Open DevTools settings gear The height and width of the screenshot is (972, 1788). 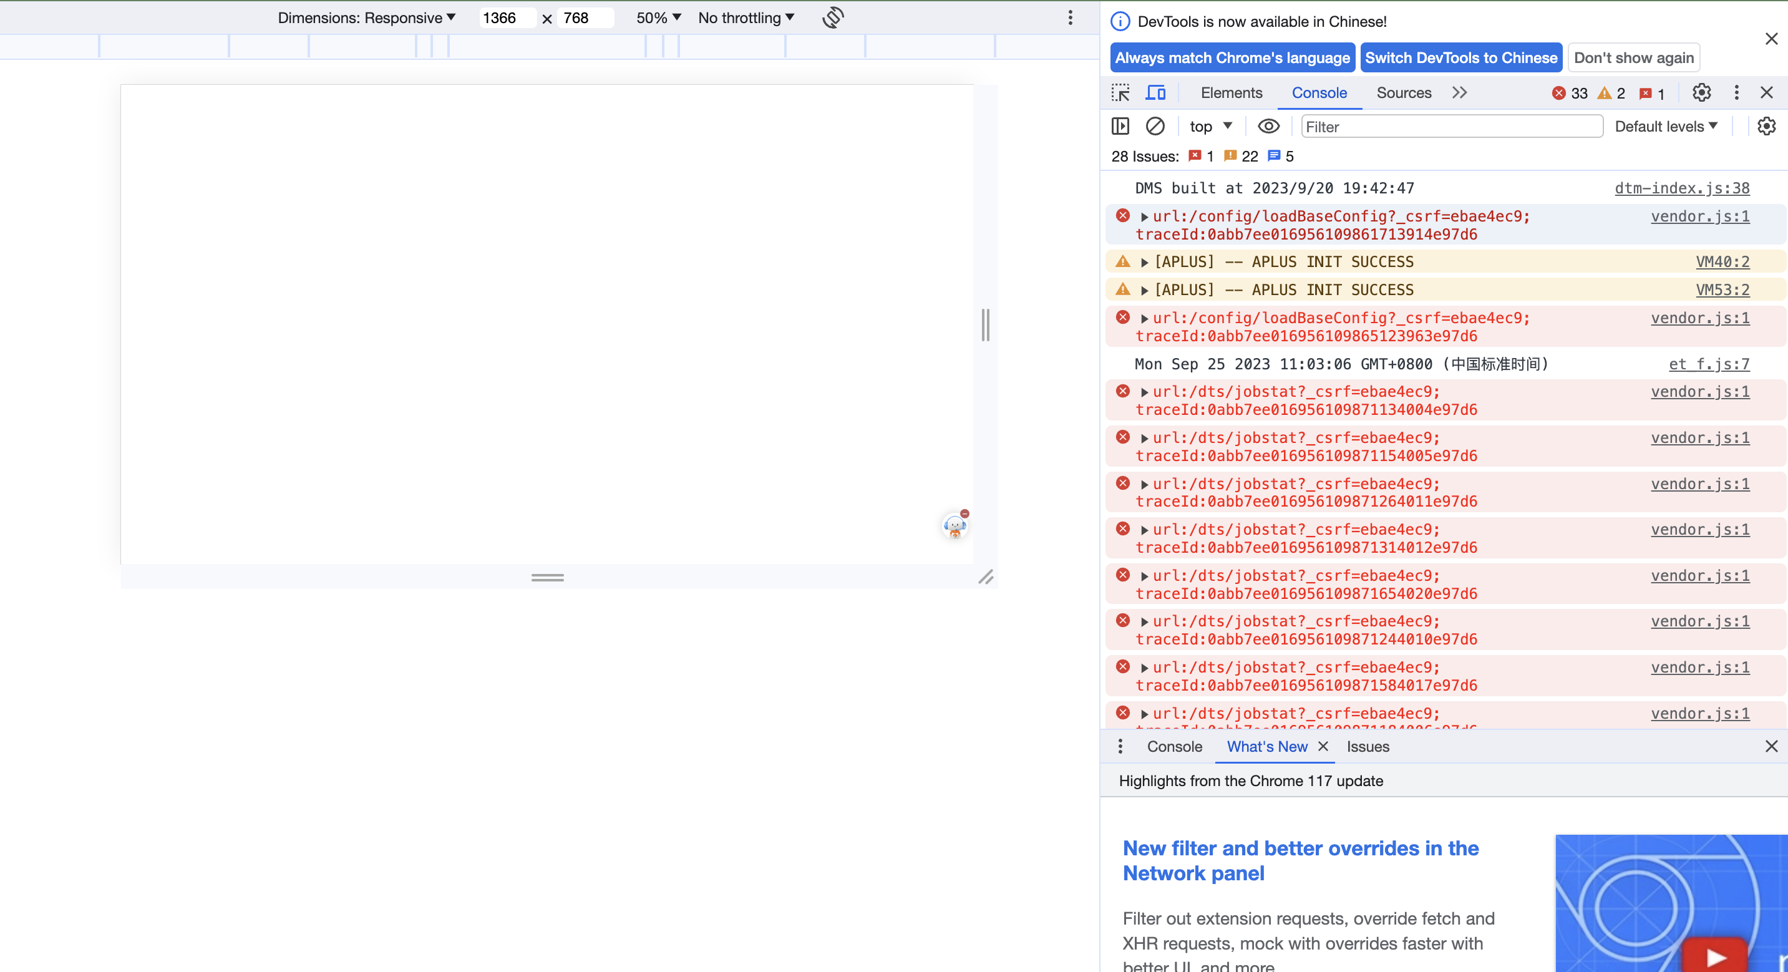coord(1701,92)
